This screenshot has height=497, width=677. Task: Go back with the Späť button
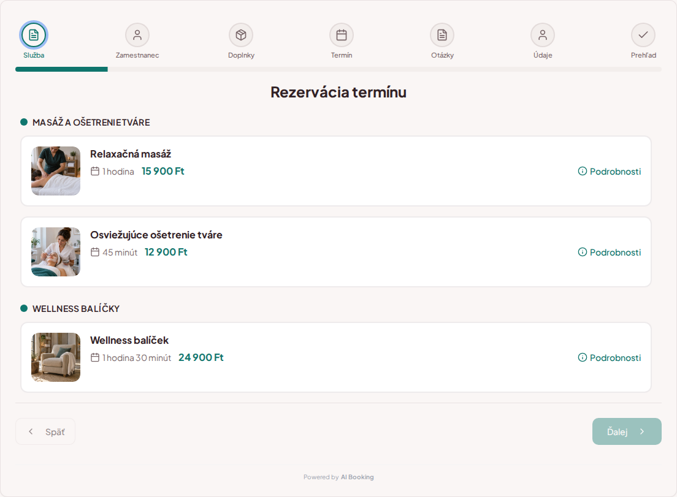click(x=45, y=431)
